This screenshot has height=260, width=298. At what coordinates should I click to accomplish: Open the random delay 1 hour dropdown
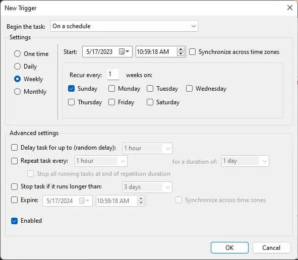[x=147, y=148]
